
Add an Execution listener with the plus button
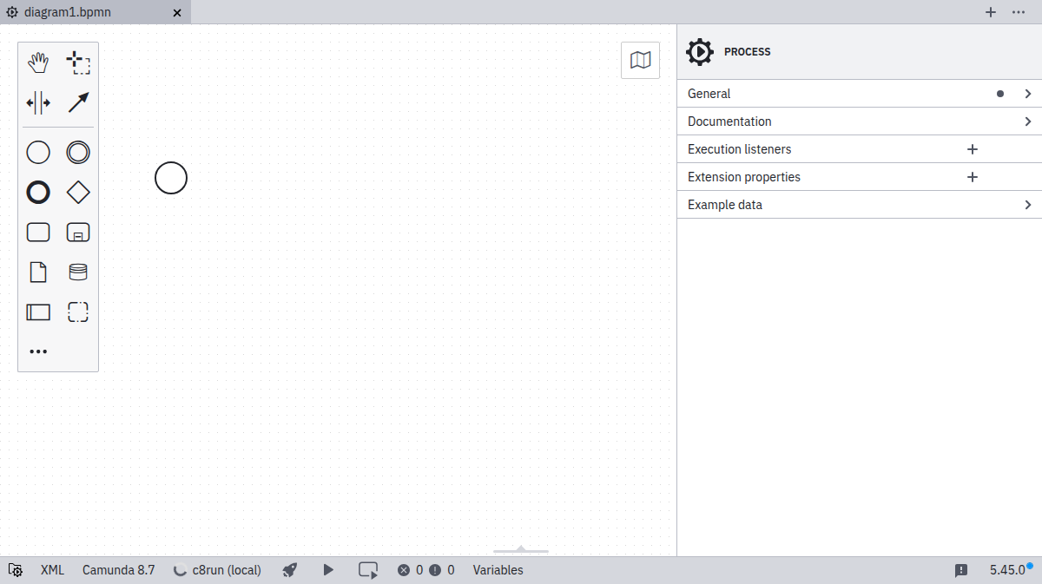click(972, 148)
